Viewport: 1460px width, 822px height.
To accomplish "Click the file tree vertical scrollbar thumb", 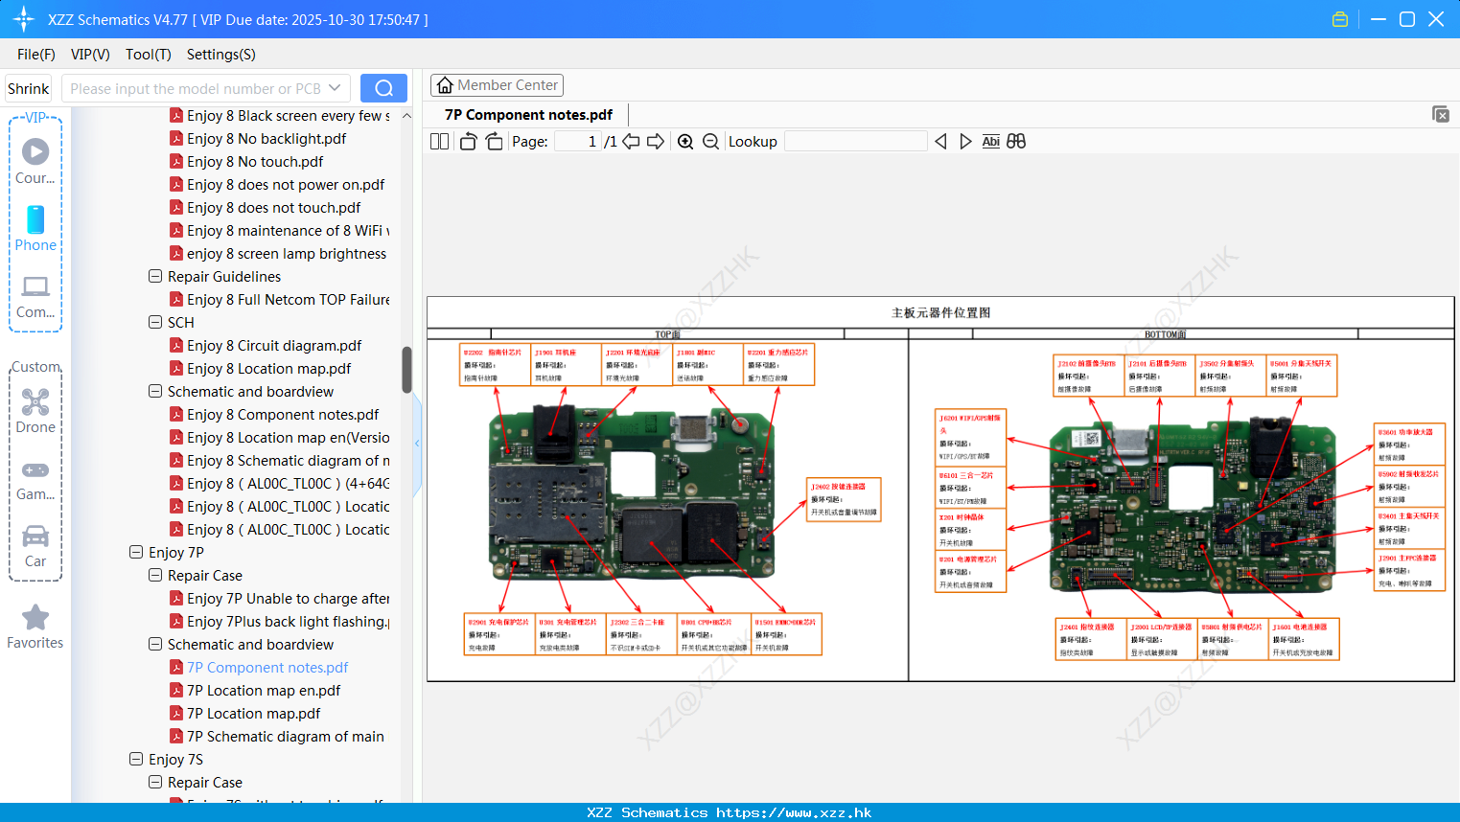I will click(406, 370).
